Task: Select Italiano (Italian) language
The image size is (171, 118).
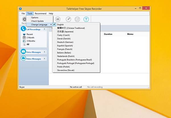Action: (76, 53)
